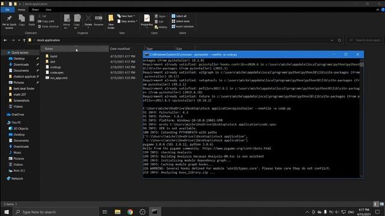Click the cmd window vertical scrollbar
The width and height of the screenshot is (385, 216).
pyautogui.click(x=362, y=118)
